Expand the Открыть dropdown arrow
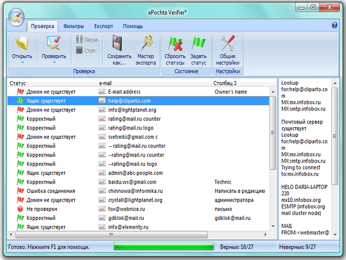Viewport: 346px width, 260px height. click(x=22, y=63)
